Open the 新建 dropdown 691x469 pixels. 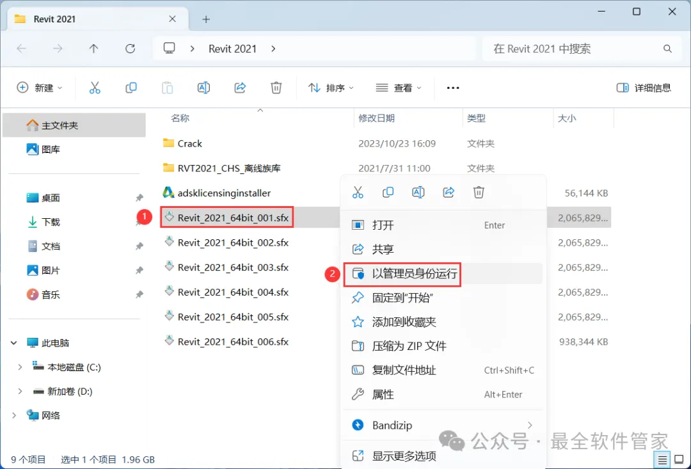point(40,88)
